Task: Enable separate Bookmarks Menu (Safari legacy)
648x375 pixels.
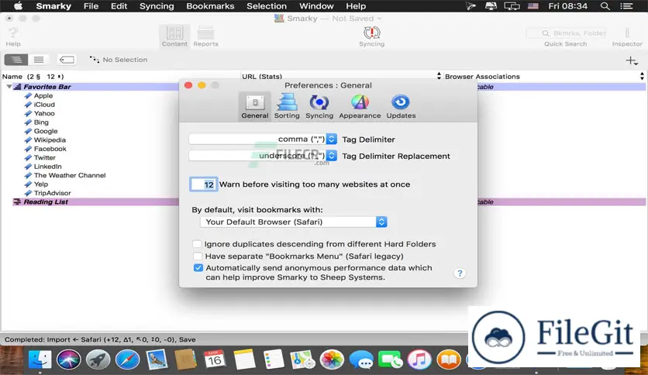Action: coord(198,256)
